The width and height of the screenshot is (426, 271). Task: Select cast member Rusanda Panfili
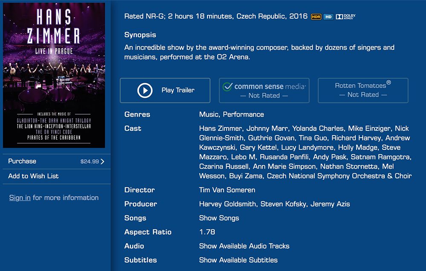pos(284,157)
